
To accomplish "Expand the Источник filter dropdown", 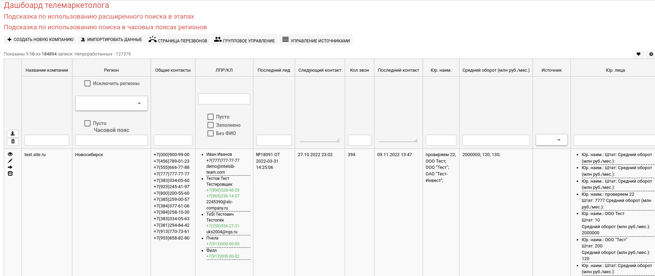I will click(x=551, y=140).
